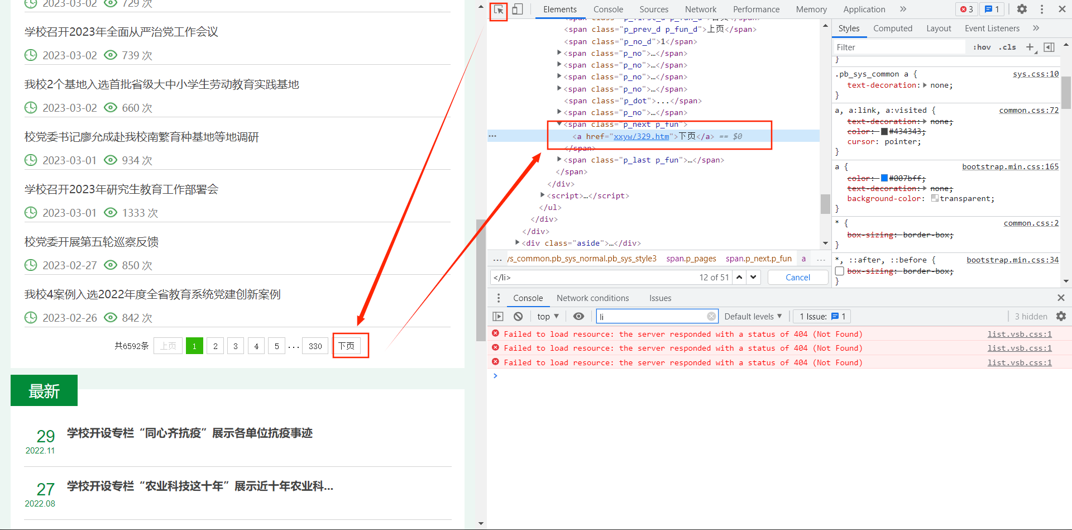Clear the console filter text
The width and height of the screenshot is (1072, 530).
point(711,317)
